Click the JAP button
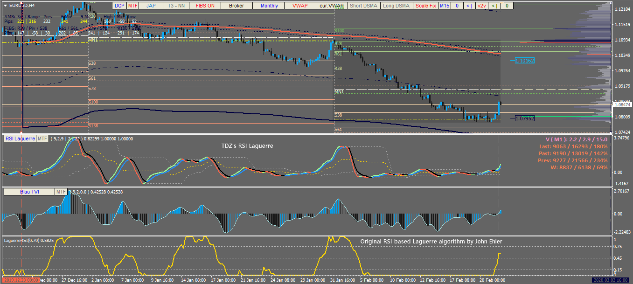Image resolution: width=633 pixels, height=284 pixels. (x=151, y=6)
